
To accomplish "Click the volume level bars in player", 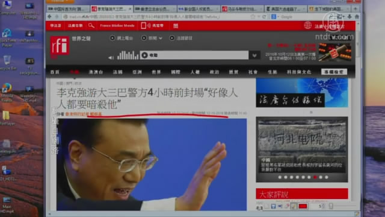I will [128, 55].
